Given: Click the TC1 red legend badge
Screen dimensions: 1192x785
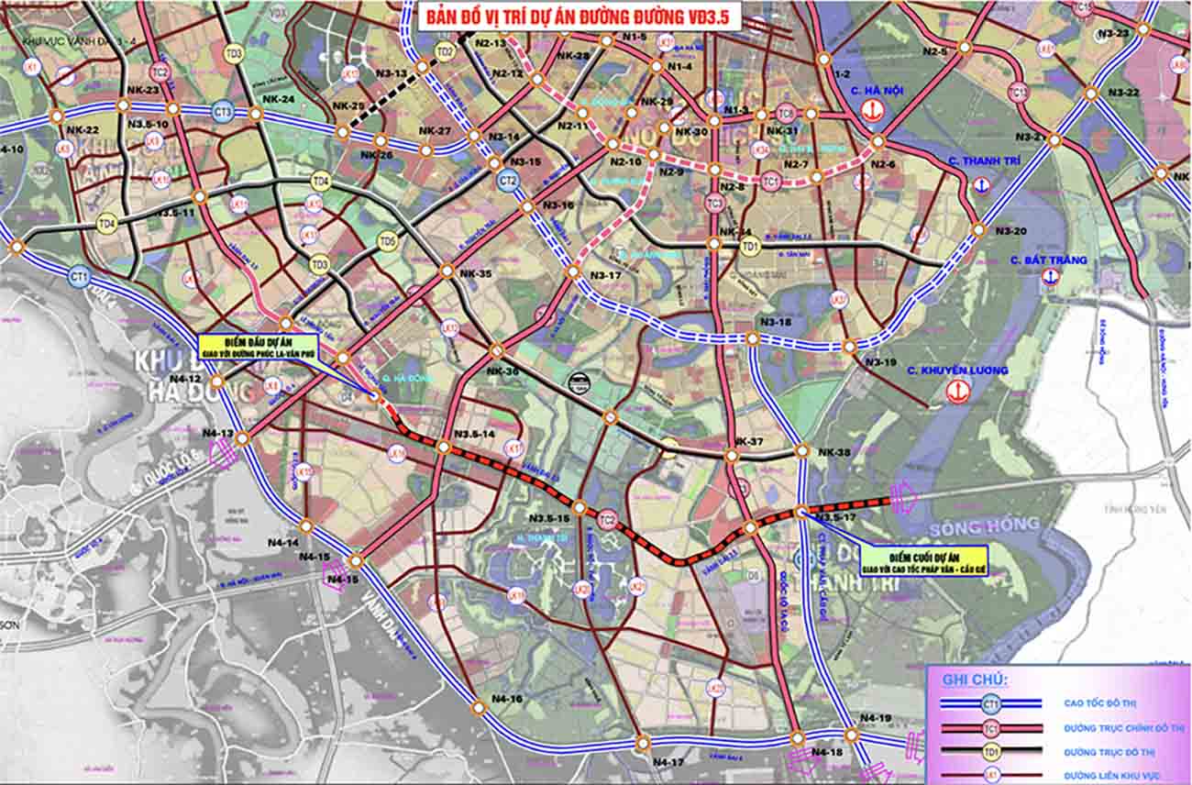Looking at the screenshot, I should [x=991, y=728].
